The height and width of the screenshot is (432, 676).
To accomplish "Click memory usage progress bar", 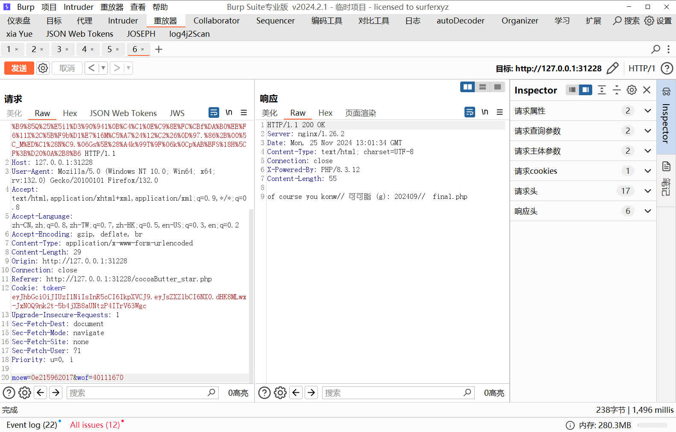I will click(652, 425).
